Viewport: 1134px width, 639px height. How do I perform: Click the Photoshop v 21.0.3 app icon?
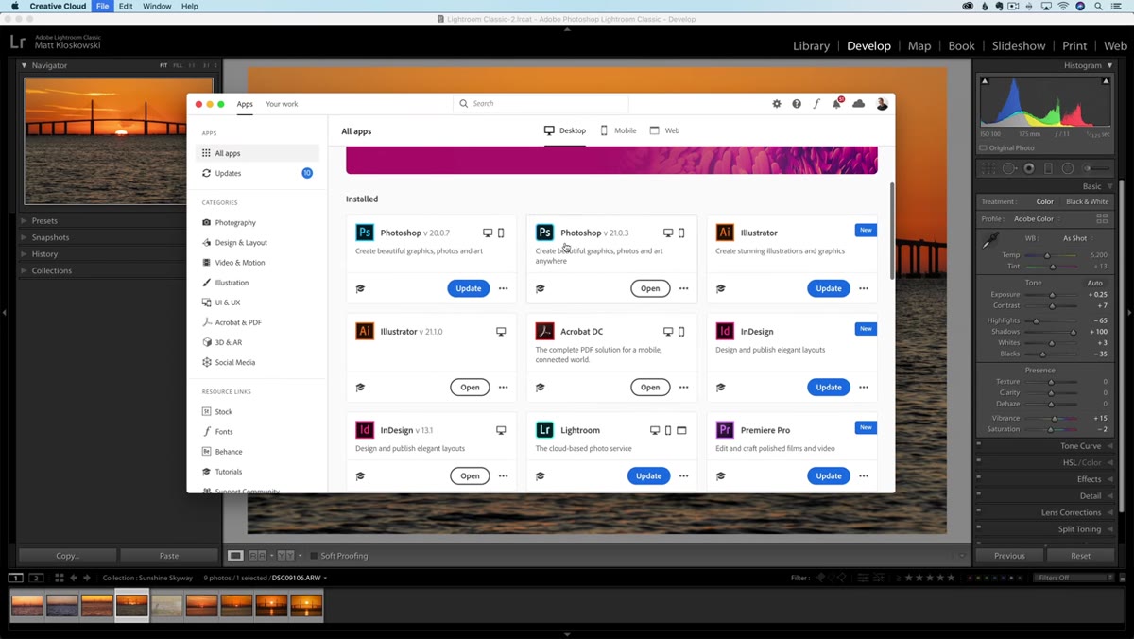(544, 233)
